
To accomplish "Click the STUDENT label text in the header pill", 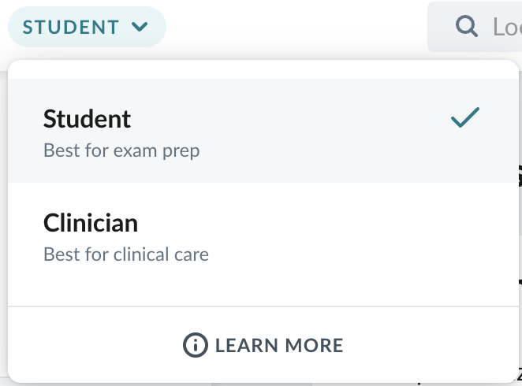I will (x=71, y=28).
